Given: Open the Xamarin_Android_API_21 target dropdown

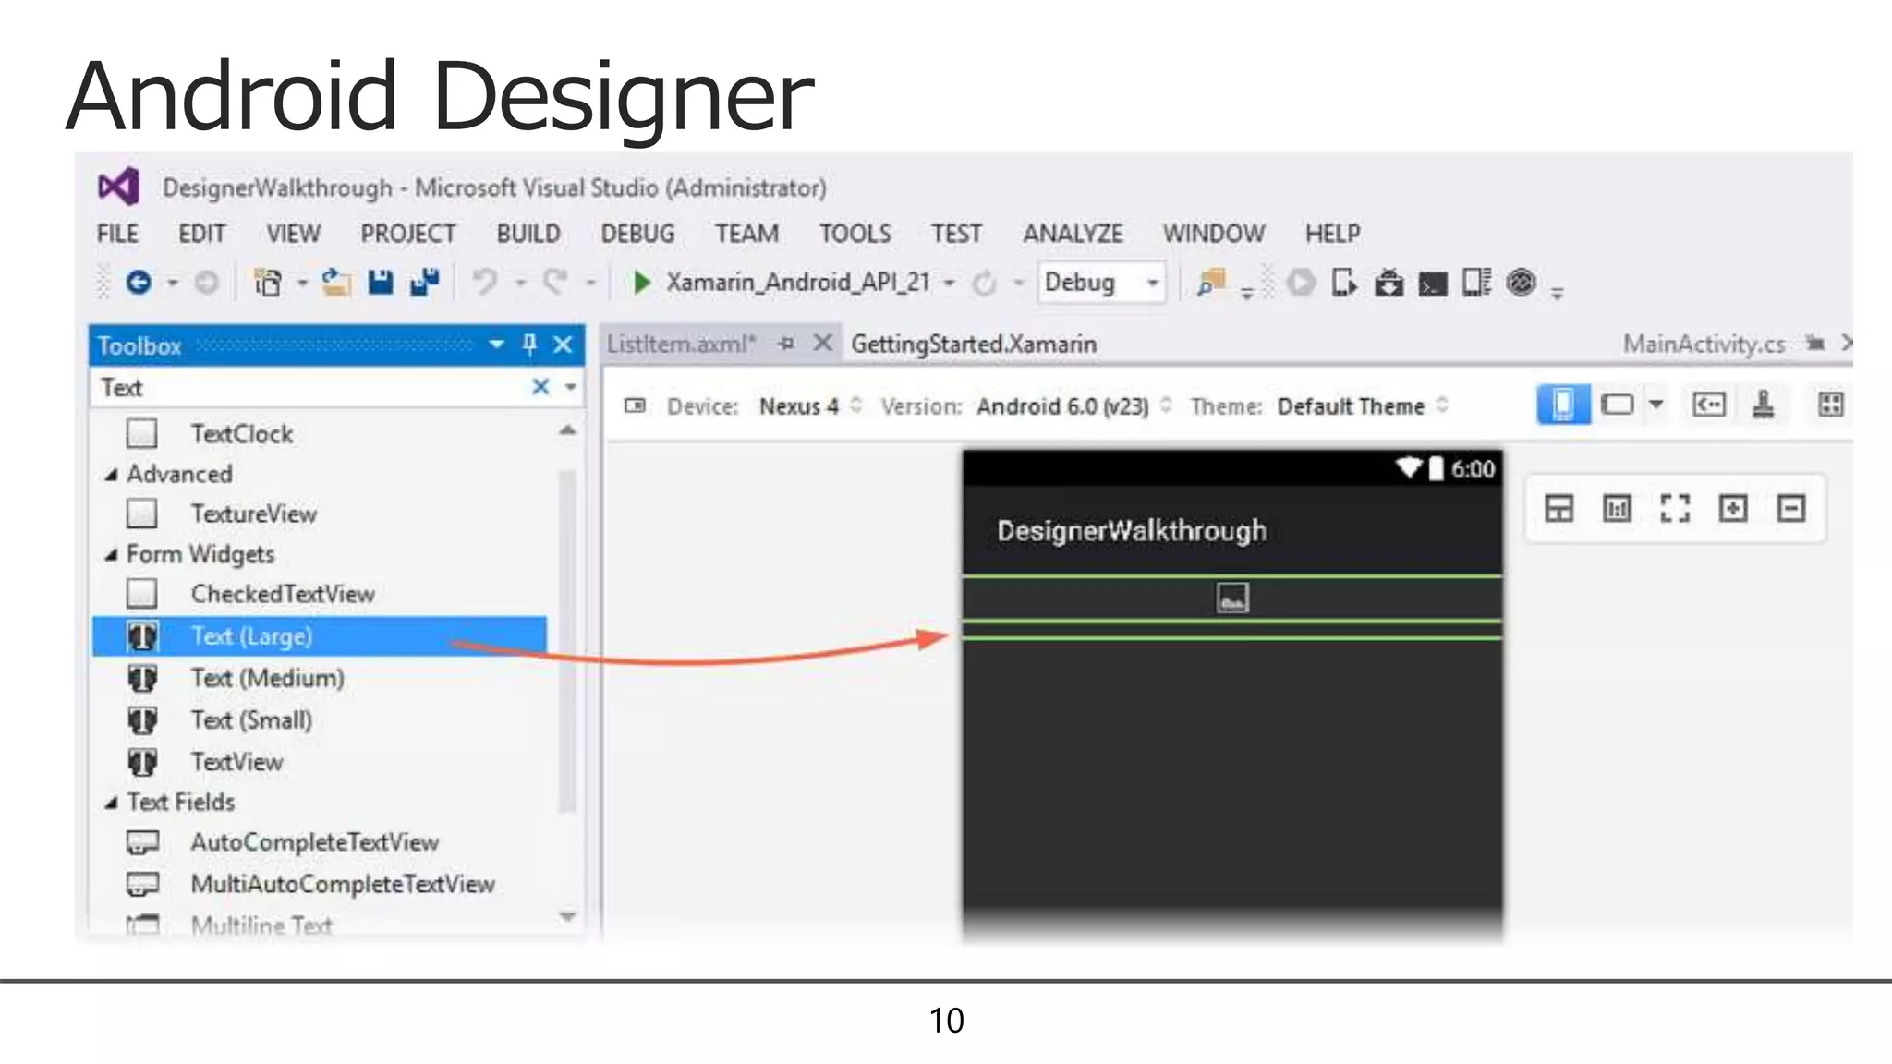Looking at the screenshot, I should tap(950, 283).
